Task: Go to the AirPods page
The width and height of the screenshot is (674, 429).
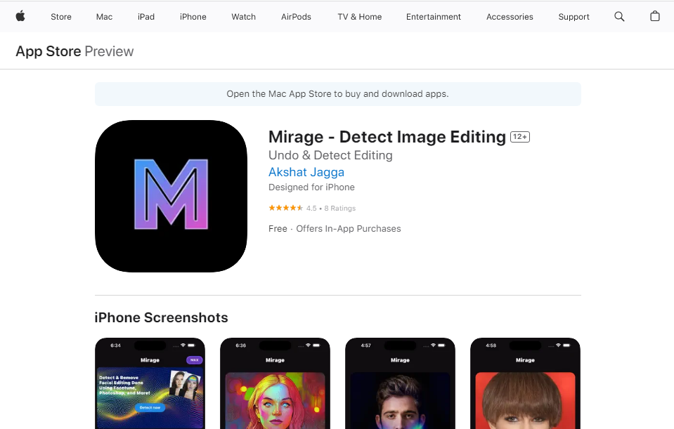Action: [x=295, y=17]
